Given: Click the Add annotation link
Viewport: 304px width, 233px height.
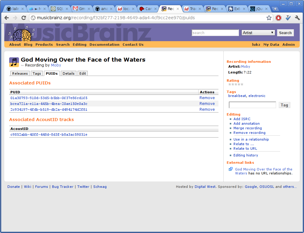Looking at the screenshot, I should pyautogui.click(x=247, y=124).
